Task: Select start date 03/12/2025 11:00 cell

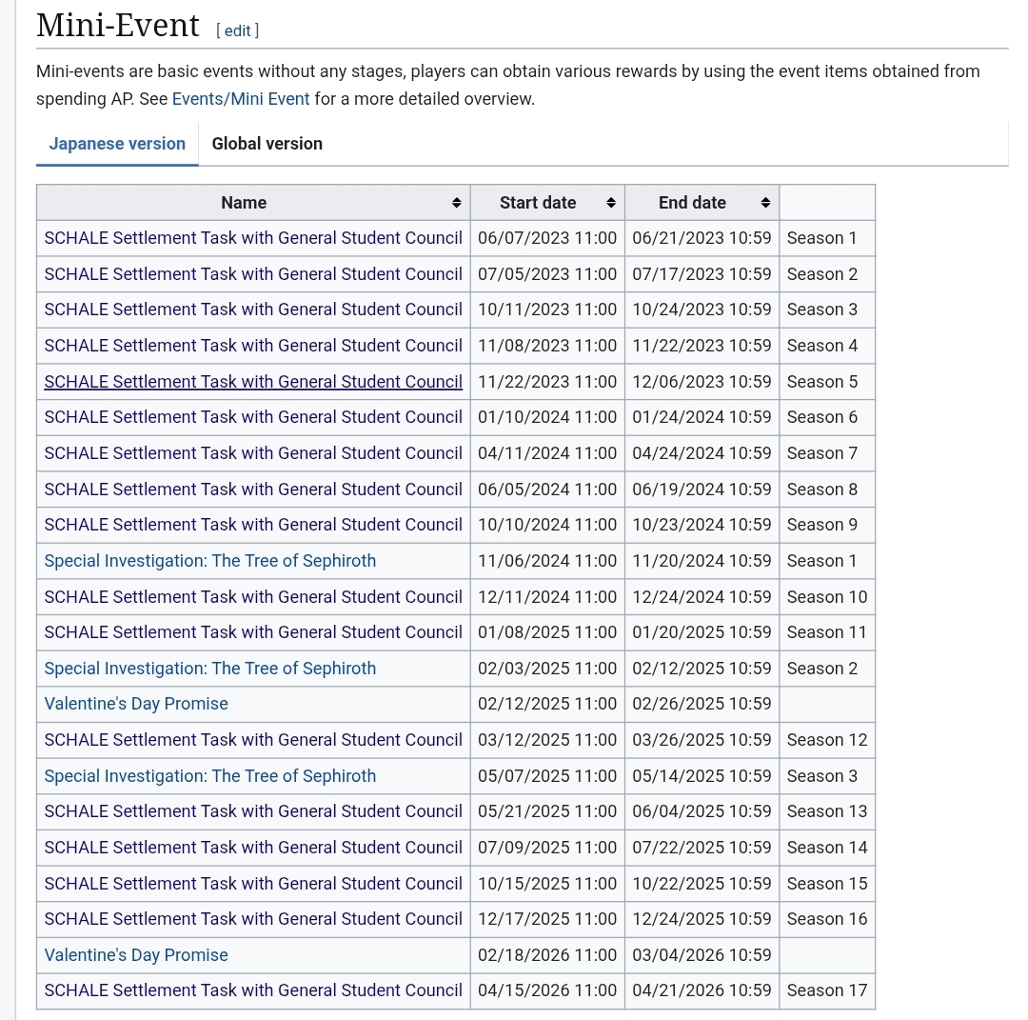Action: [x=547, y=740]
